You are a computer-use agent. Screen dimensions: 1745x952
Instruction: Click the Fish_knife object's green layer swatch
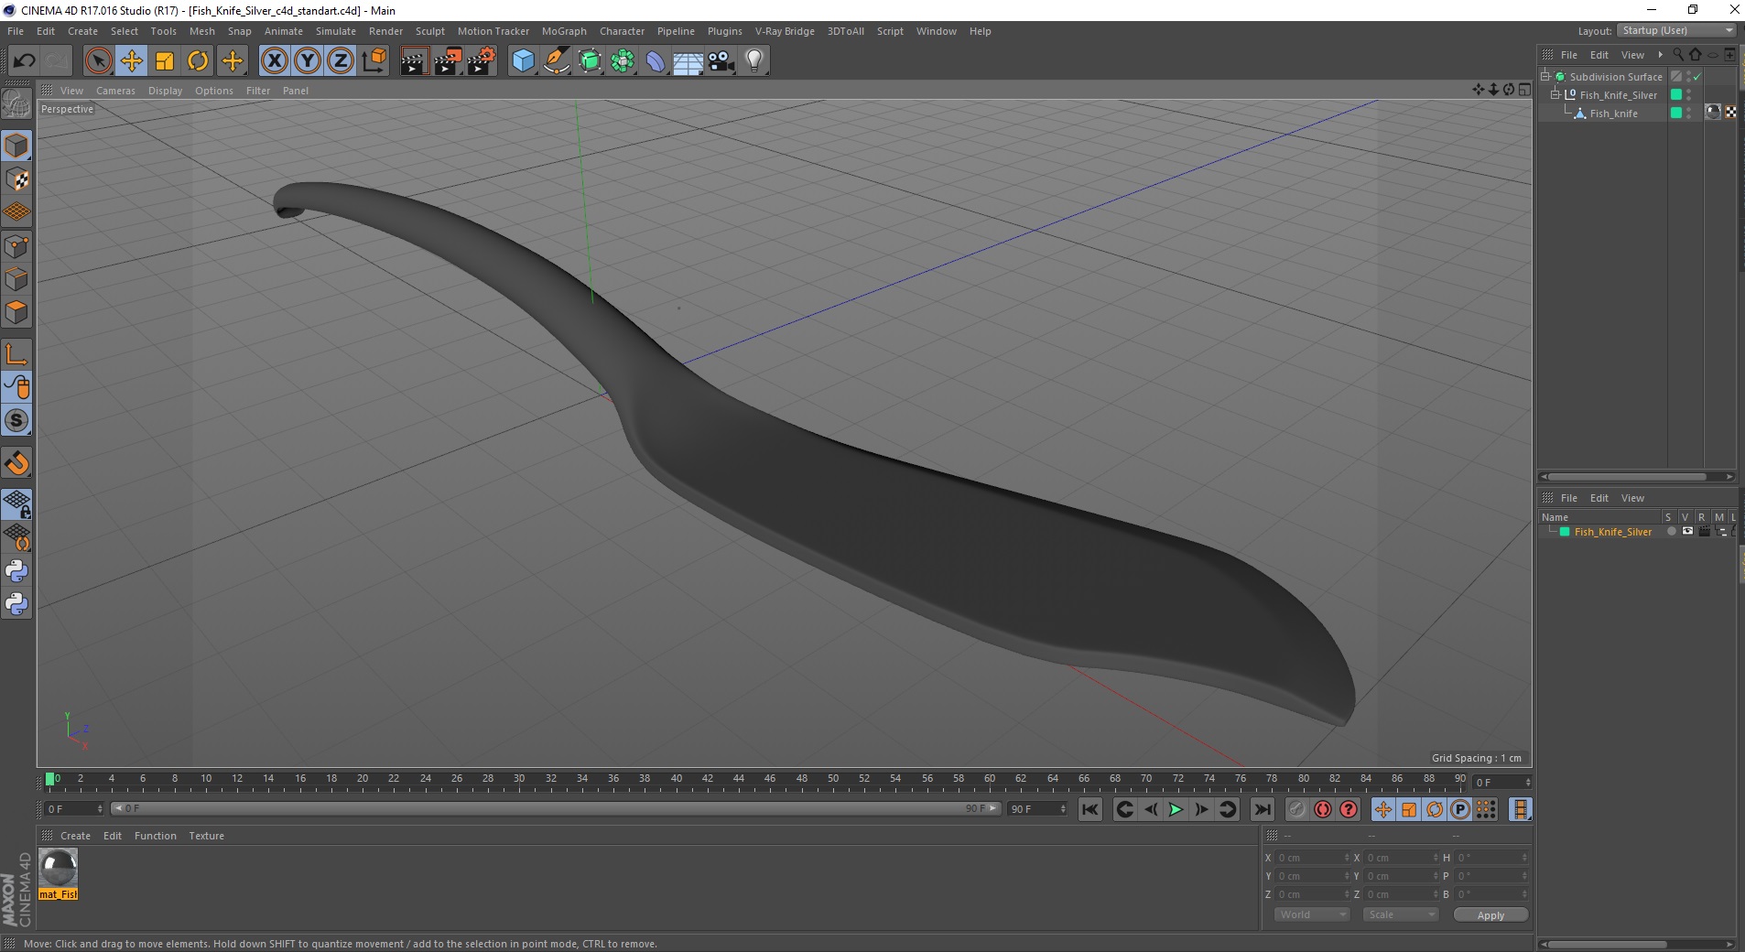[1676, 113]
